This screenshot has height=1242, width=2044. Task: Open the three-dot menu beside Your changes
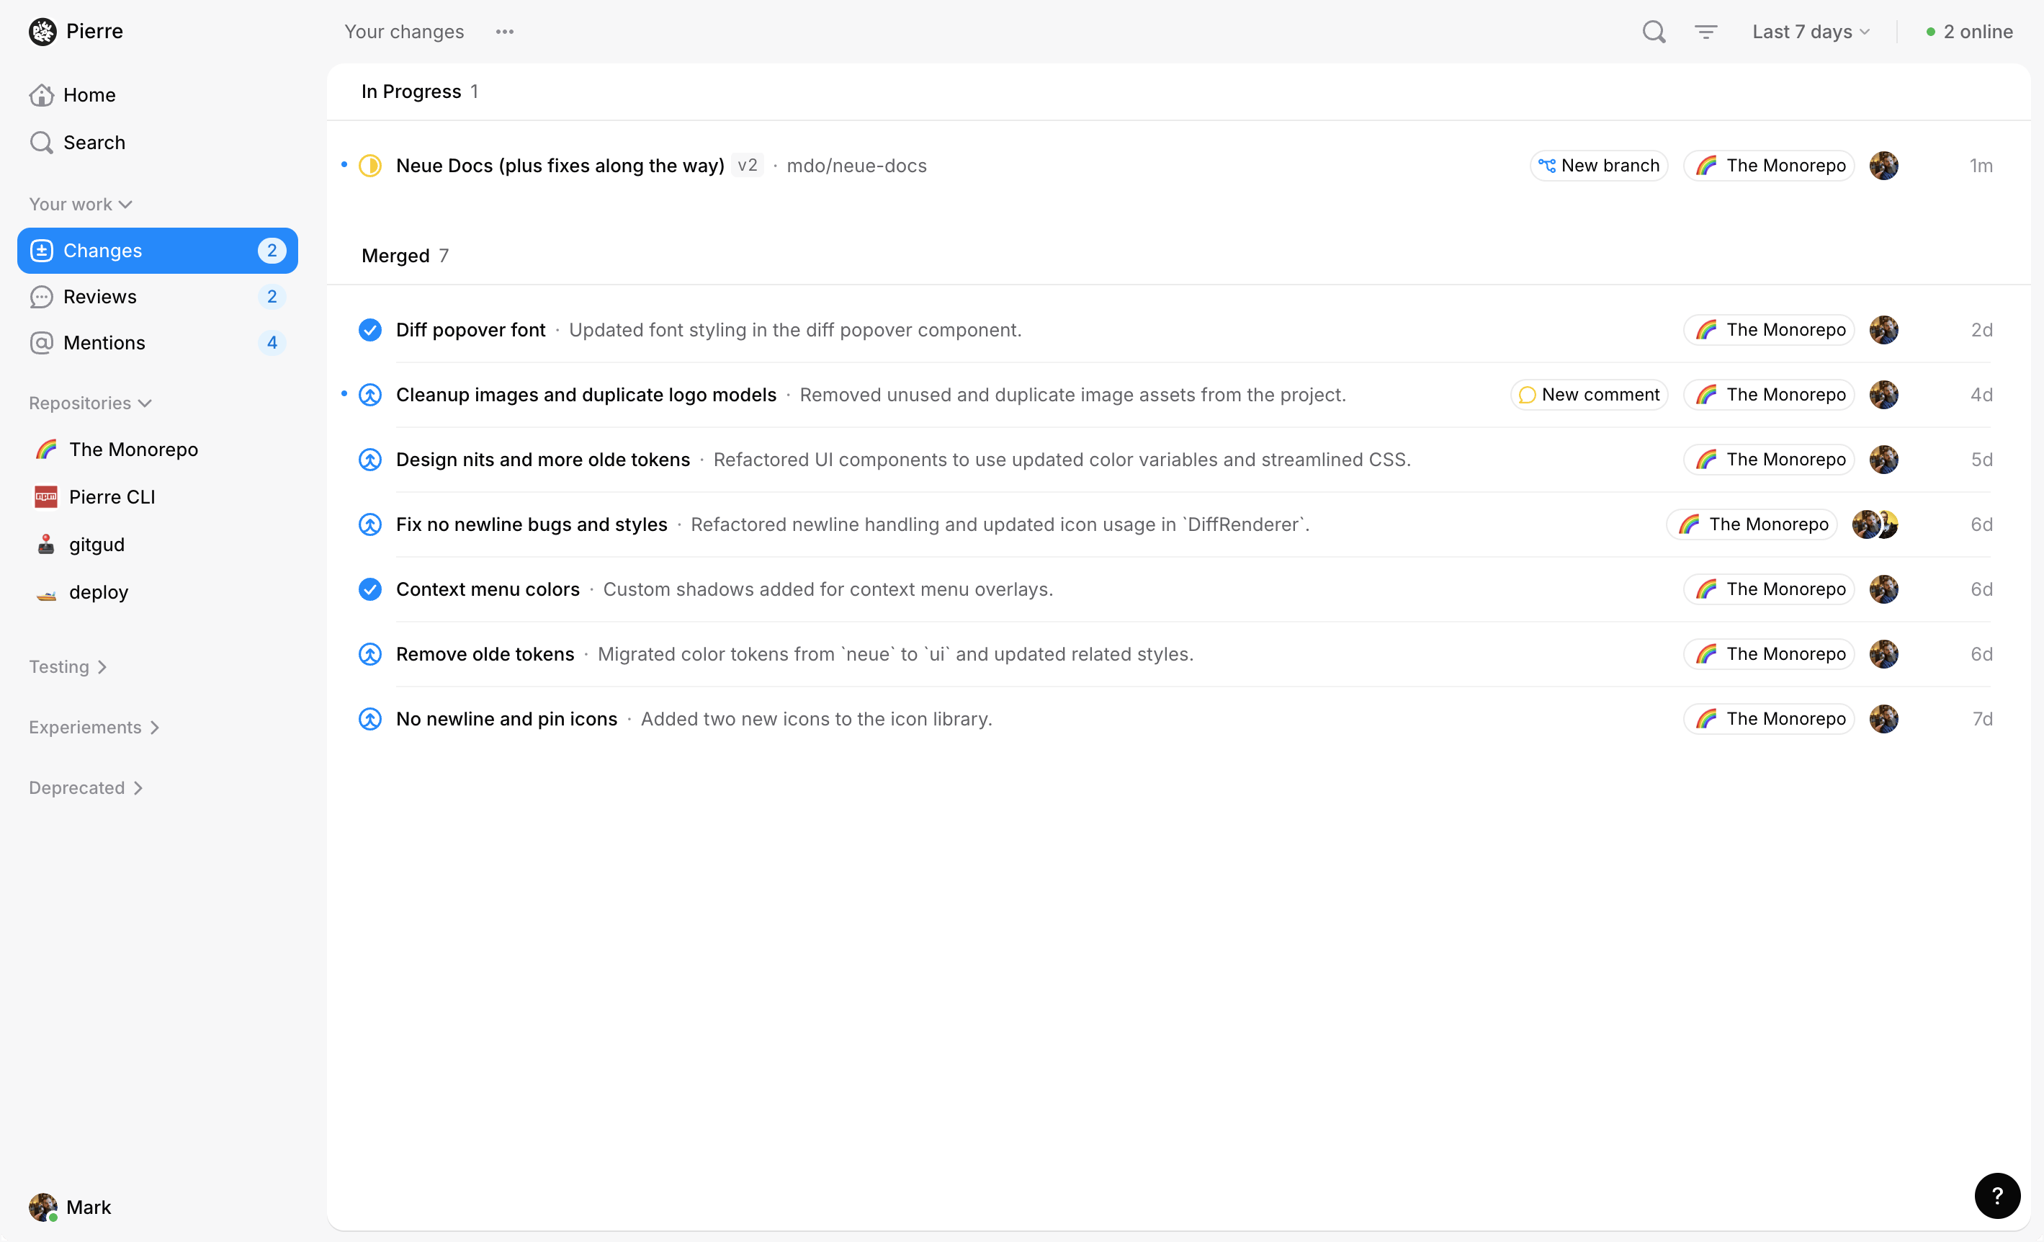coord(504,32)
